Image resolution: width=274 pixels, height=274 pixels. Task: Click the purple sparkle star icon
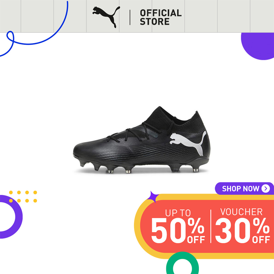153,197
